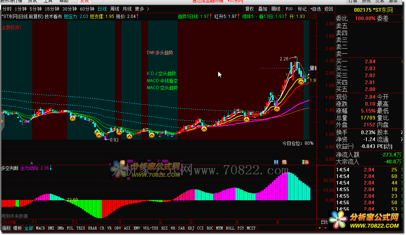Select the 5分钟 period
This screenshot has height=235, width=406.
[36, 9]
